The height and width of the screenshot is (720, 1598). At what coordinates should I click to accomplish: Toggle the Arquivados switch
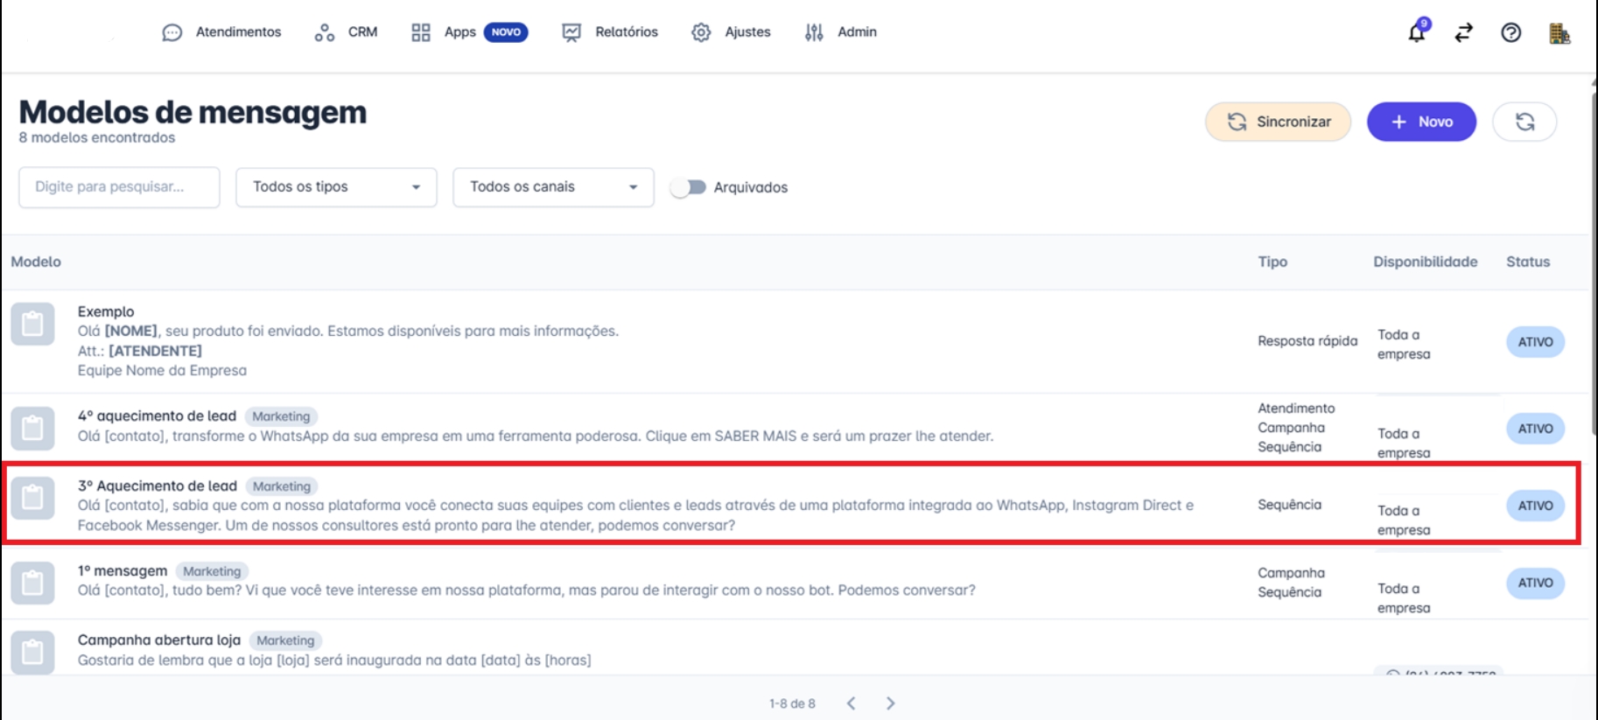(x=688, y=187)
